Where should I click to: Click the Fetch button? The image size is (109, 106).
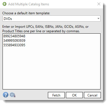[56, 95]
